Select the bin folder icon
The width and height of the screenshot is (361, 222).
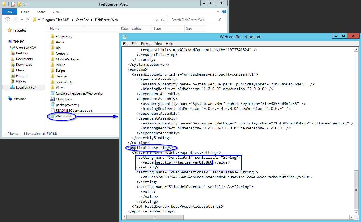pyautogui.click(x=53, y=48)
